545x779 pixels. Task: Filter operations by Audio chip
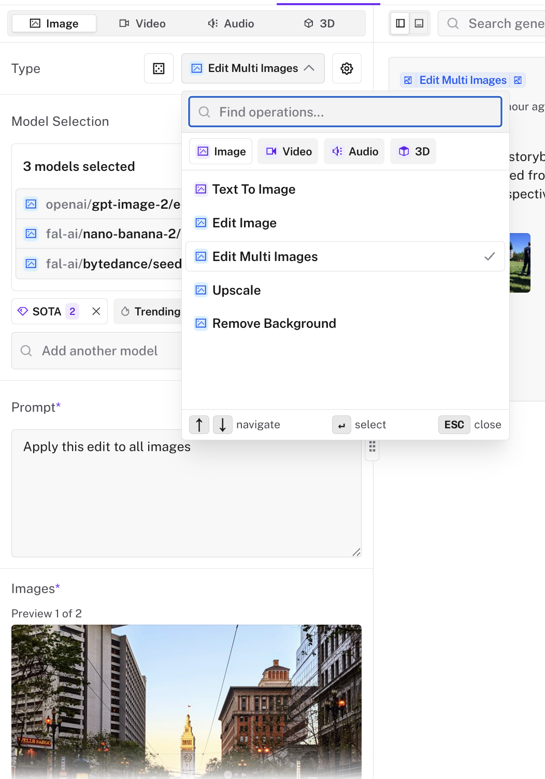coord(354,151)
